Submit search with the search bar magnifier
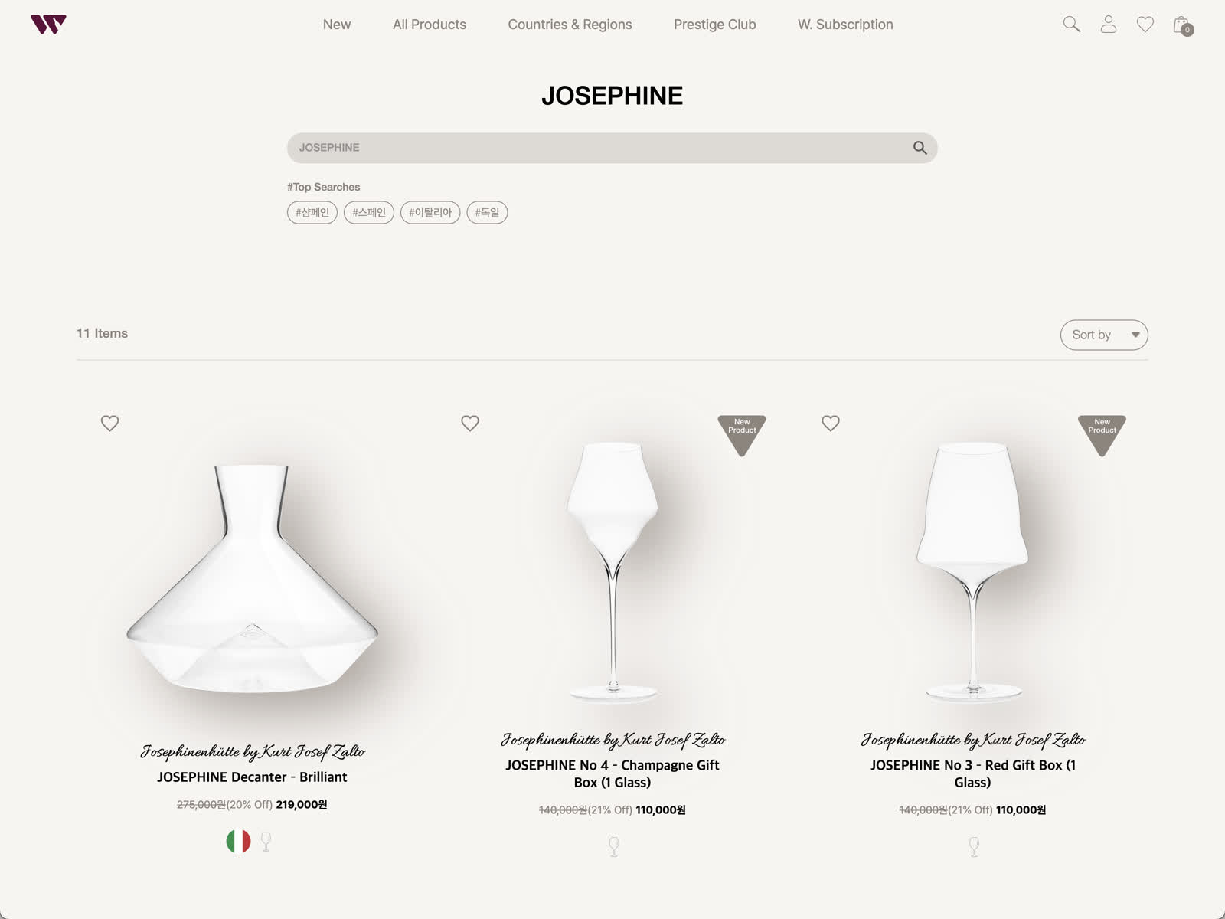 (920, 148)
